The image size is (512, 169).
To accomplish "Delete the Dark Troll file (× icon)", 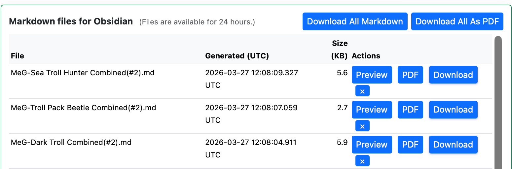I will [362, 161].
